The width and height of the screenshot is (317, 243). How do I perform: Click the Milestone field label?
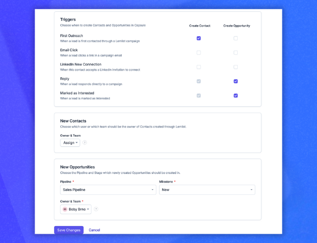166,182
